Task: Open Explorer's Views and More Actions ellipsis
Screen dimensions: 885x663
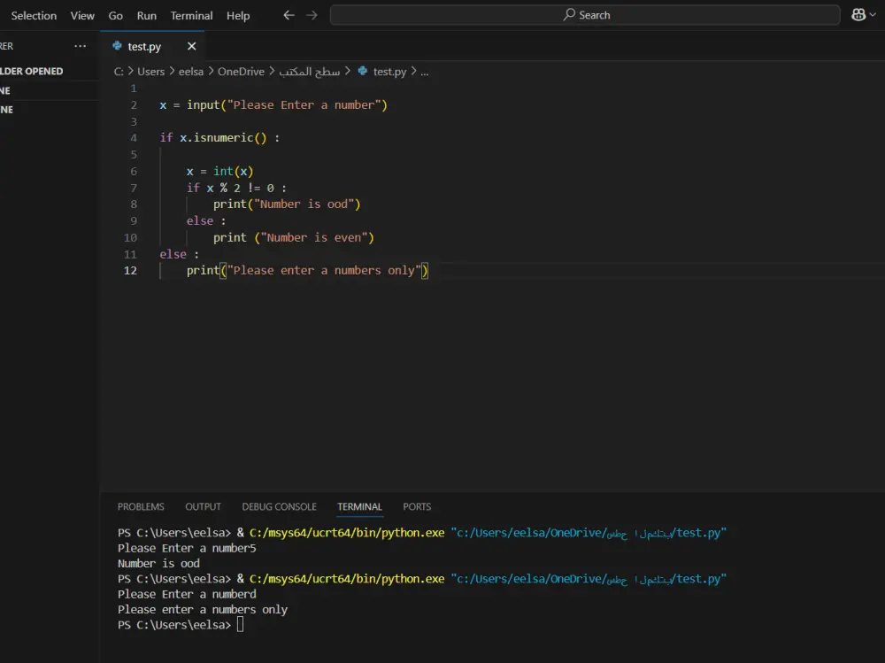Action: (81, 46)
